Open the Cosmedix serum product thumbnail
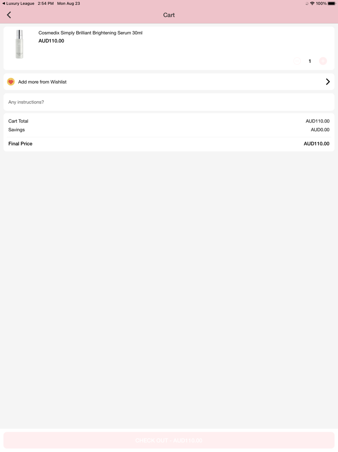The width and height of the screenshot is (338, 452). click(19, 44)
